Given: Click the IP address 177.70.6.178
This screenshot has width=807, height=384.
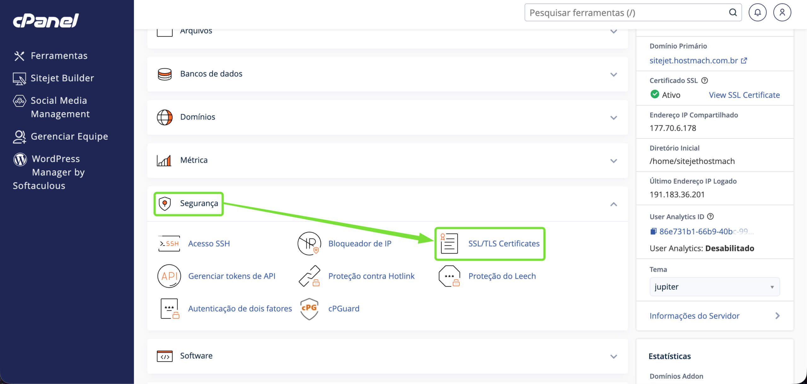Looking at the screenshot, I should pos(673,128).
